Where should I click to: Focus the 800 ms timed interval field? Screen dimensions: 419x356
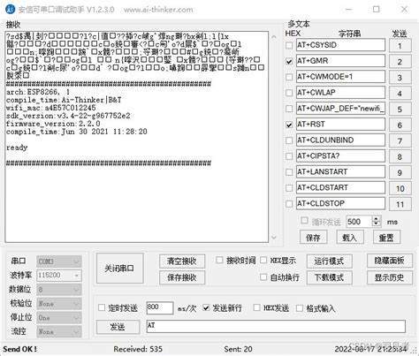tap(160, 307)
